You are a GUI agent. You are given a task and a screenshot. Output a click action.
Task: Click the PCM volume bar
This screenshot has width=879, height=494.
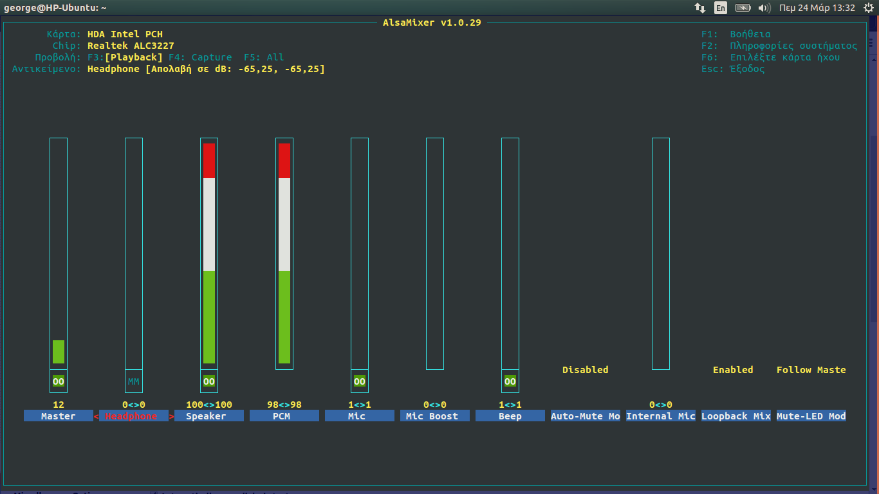coord(284,253)
